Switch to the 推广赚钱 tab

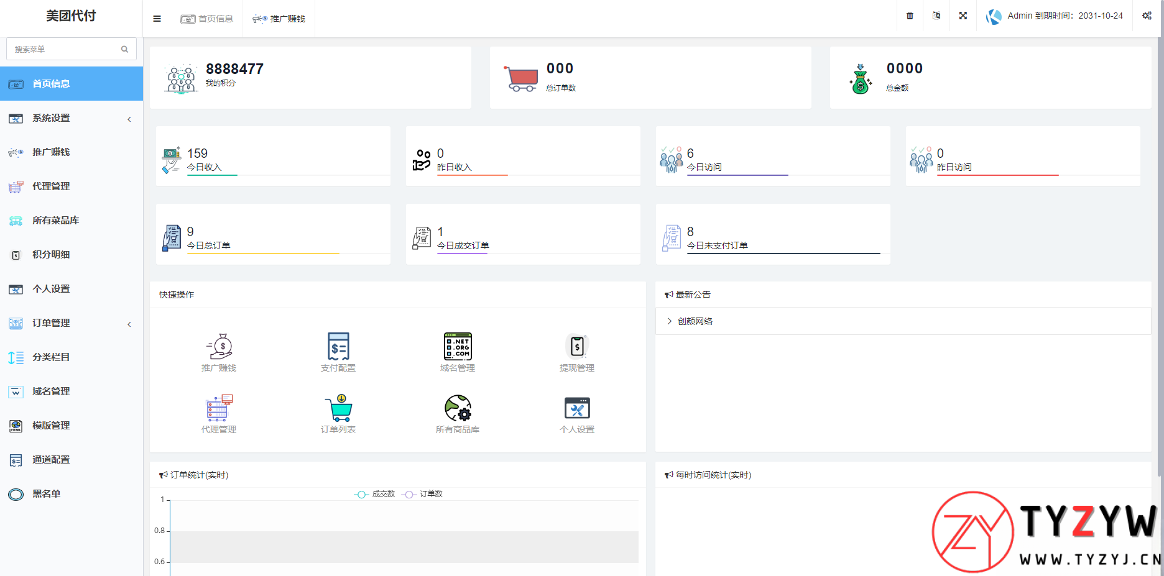click(279, 19)
